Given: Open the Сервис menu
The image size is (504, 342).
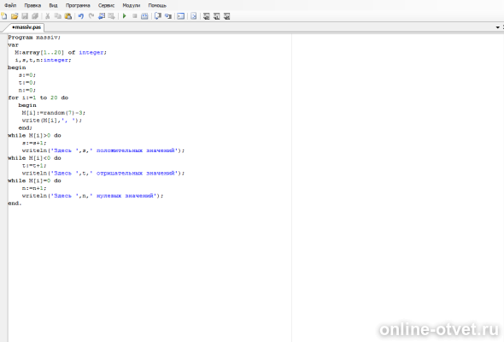Looking at the screenshot, I should pyautogui.click(x=107, y=5).
